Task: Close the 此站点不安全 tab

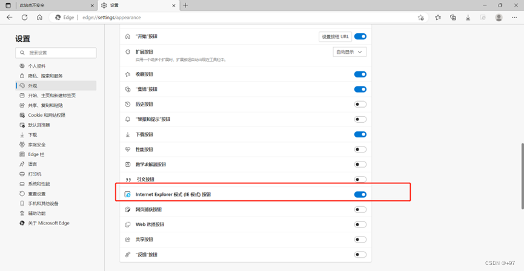Action: 92,5
